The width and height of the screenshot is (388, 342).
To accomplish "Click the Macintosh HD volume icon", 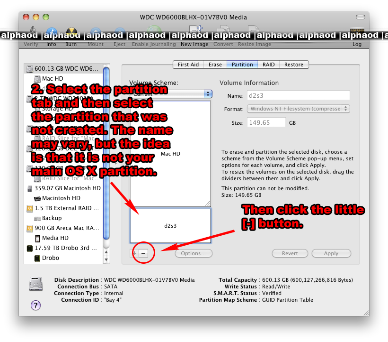I will pyautogui.click(x=37, y=198).
